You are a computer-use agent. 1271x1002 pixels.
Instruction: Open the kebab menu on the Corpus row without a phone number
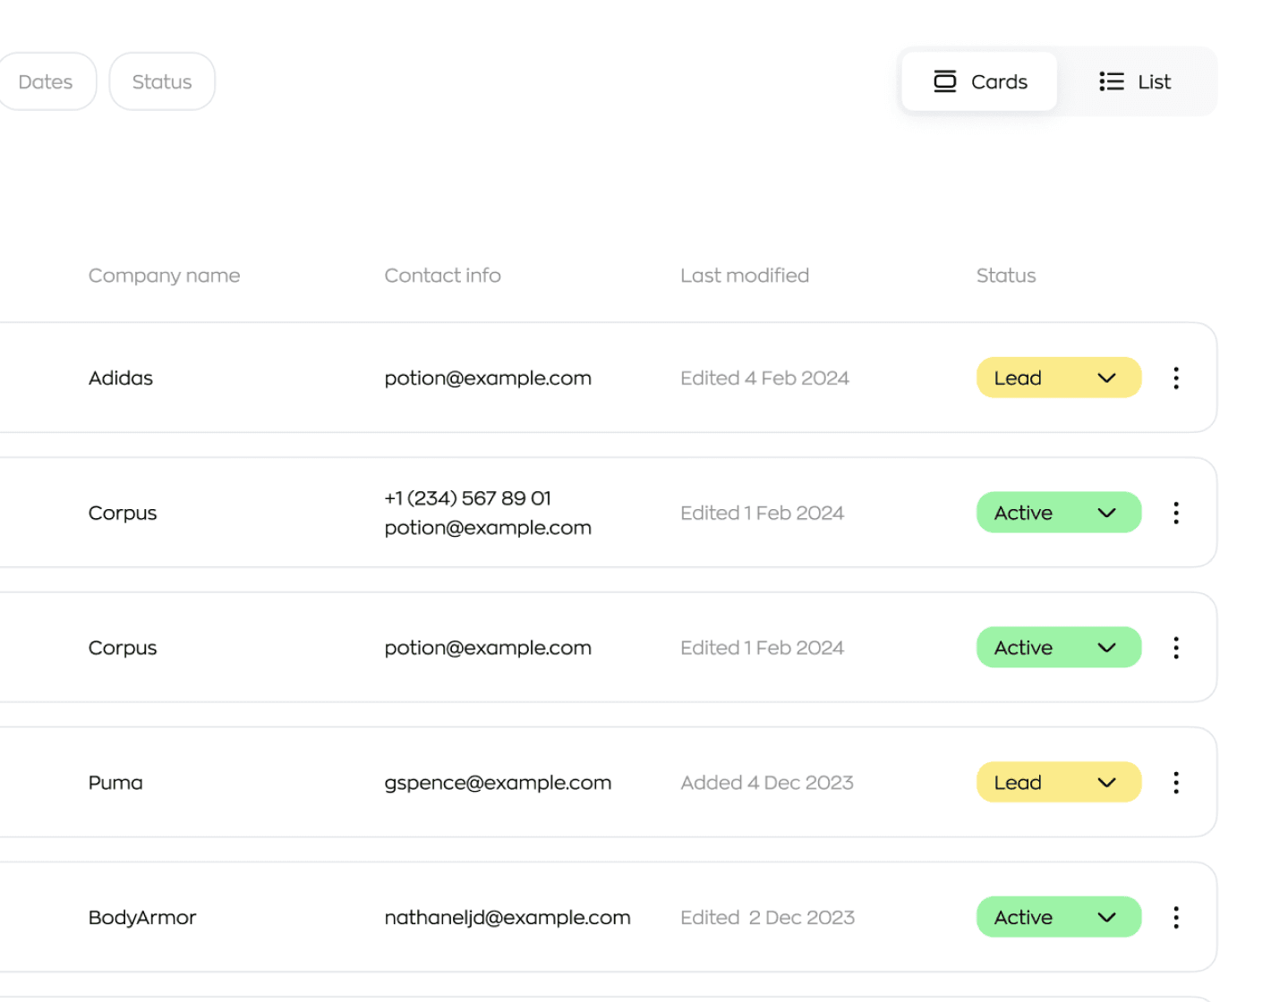pyautogui.click(x=1176, y=648)
